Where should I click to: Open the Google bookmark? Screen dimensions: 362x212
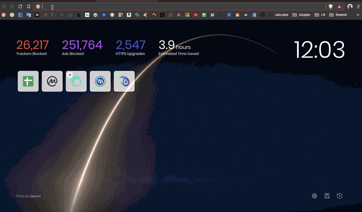click(12, 15)
